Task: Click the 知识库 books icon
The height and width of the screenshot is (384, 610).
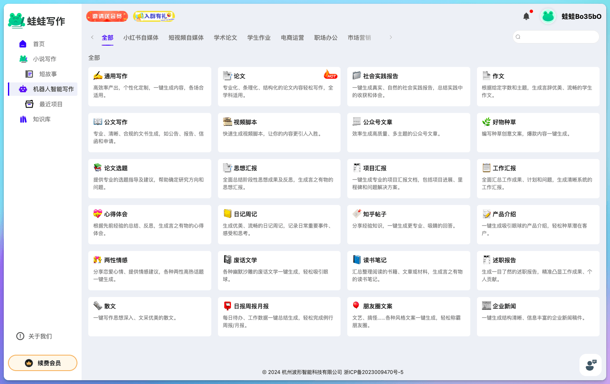Action: click(x=23, y=119)
